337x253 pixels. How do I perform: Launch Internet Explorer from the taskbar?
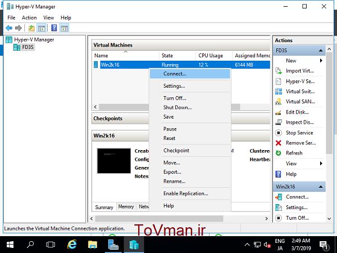[72, 245]
